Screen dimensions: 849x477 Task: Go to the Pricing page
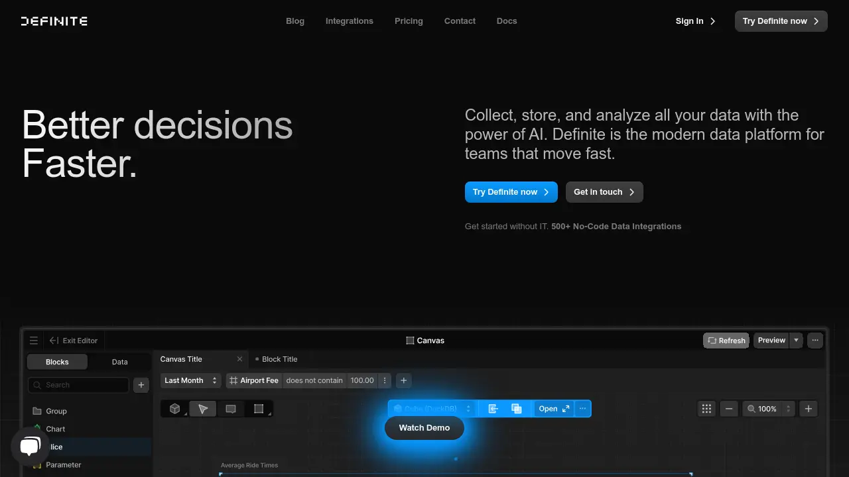tap(409, 21)
